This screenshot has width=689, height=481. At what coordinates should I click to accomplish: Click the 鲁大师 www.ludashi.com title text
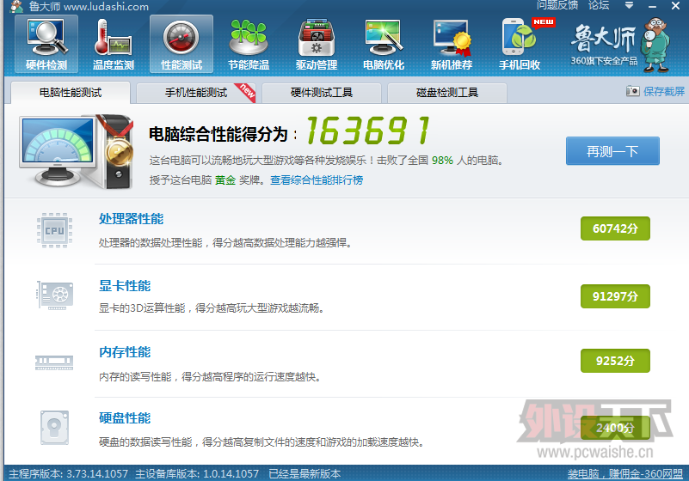click(x=89, y=7)
